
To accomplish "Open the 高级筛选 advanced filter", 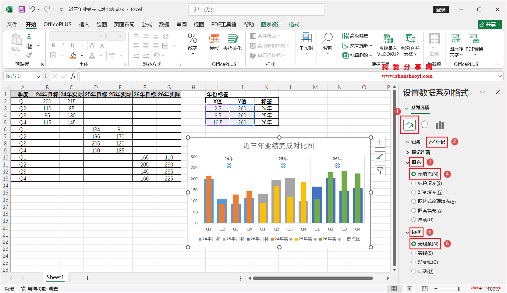I will coord(355,36).
